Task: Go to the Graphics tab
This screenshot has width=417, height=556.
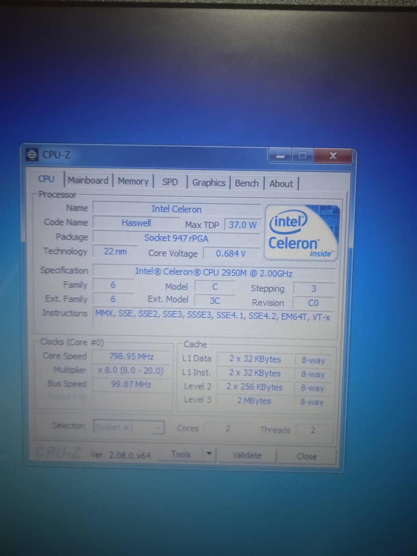Action: click(x=209, y=183)
